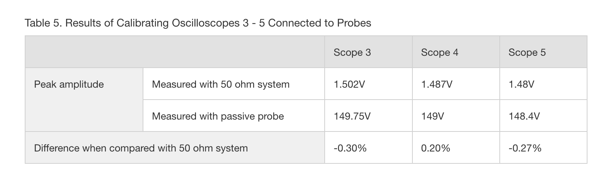Click the word 'Oscilloscopes' in the caption
The width and height of the screenshot is (613, 183).
(206, 23)
